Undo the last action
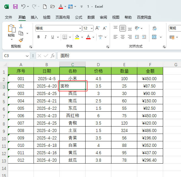 (23, 7)
